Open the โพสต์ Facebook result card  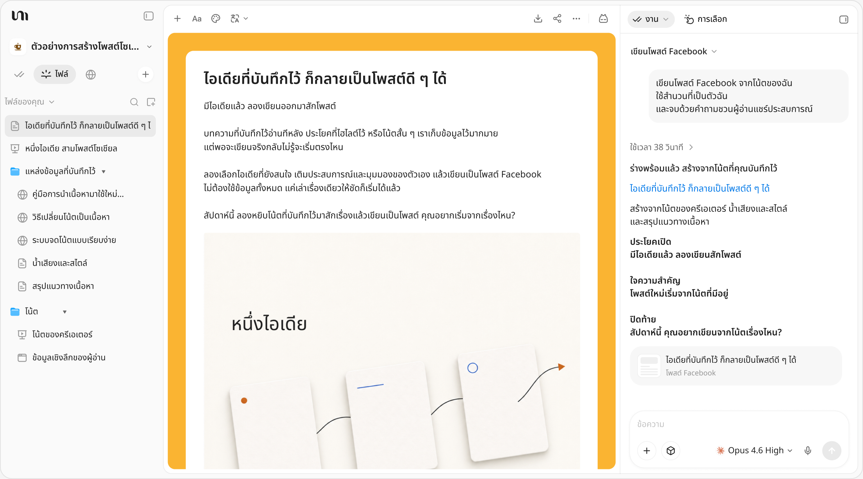click(x=736, y=366)
